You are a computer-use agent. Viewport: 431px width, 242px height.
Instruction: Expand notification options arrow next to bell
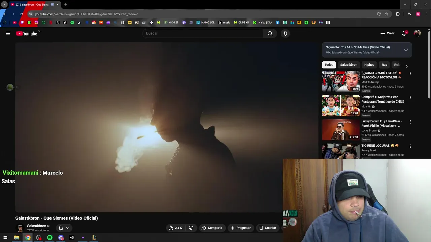(x=67, y=228)
